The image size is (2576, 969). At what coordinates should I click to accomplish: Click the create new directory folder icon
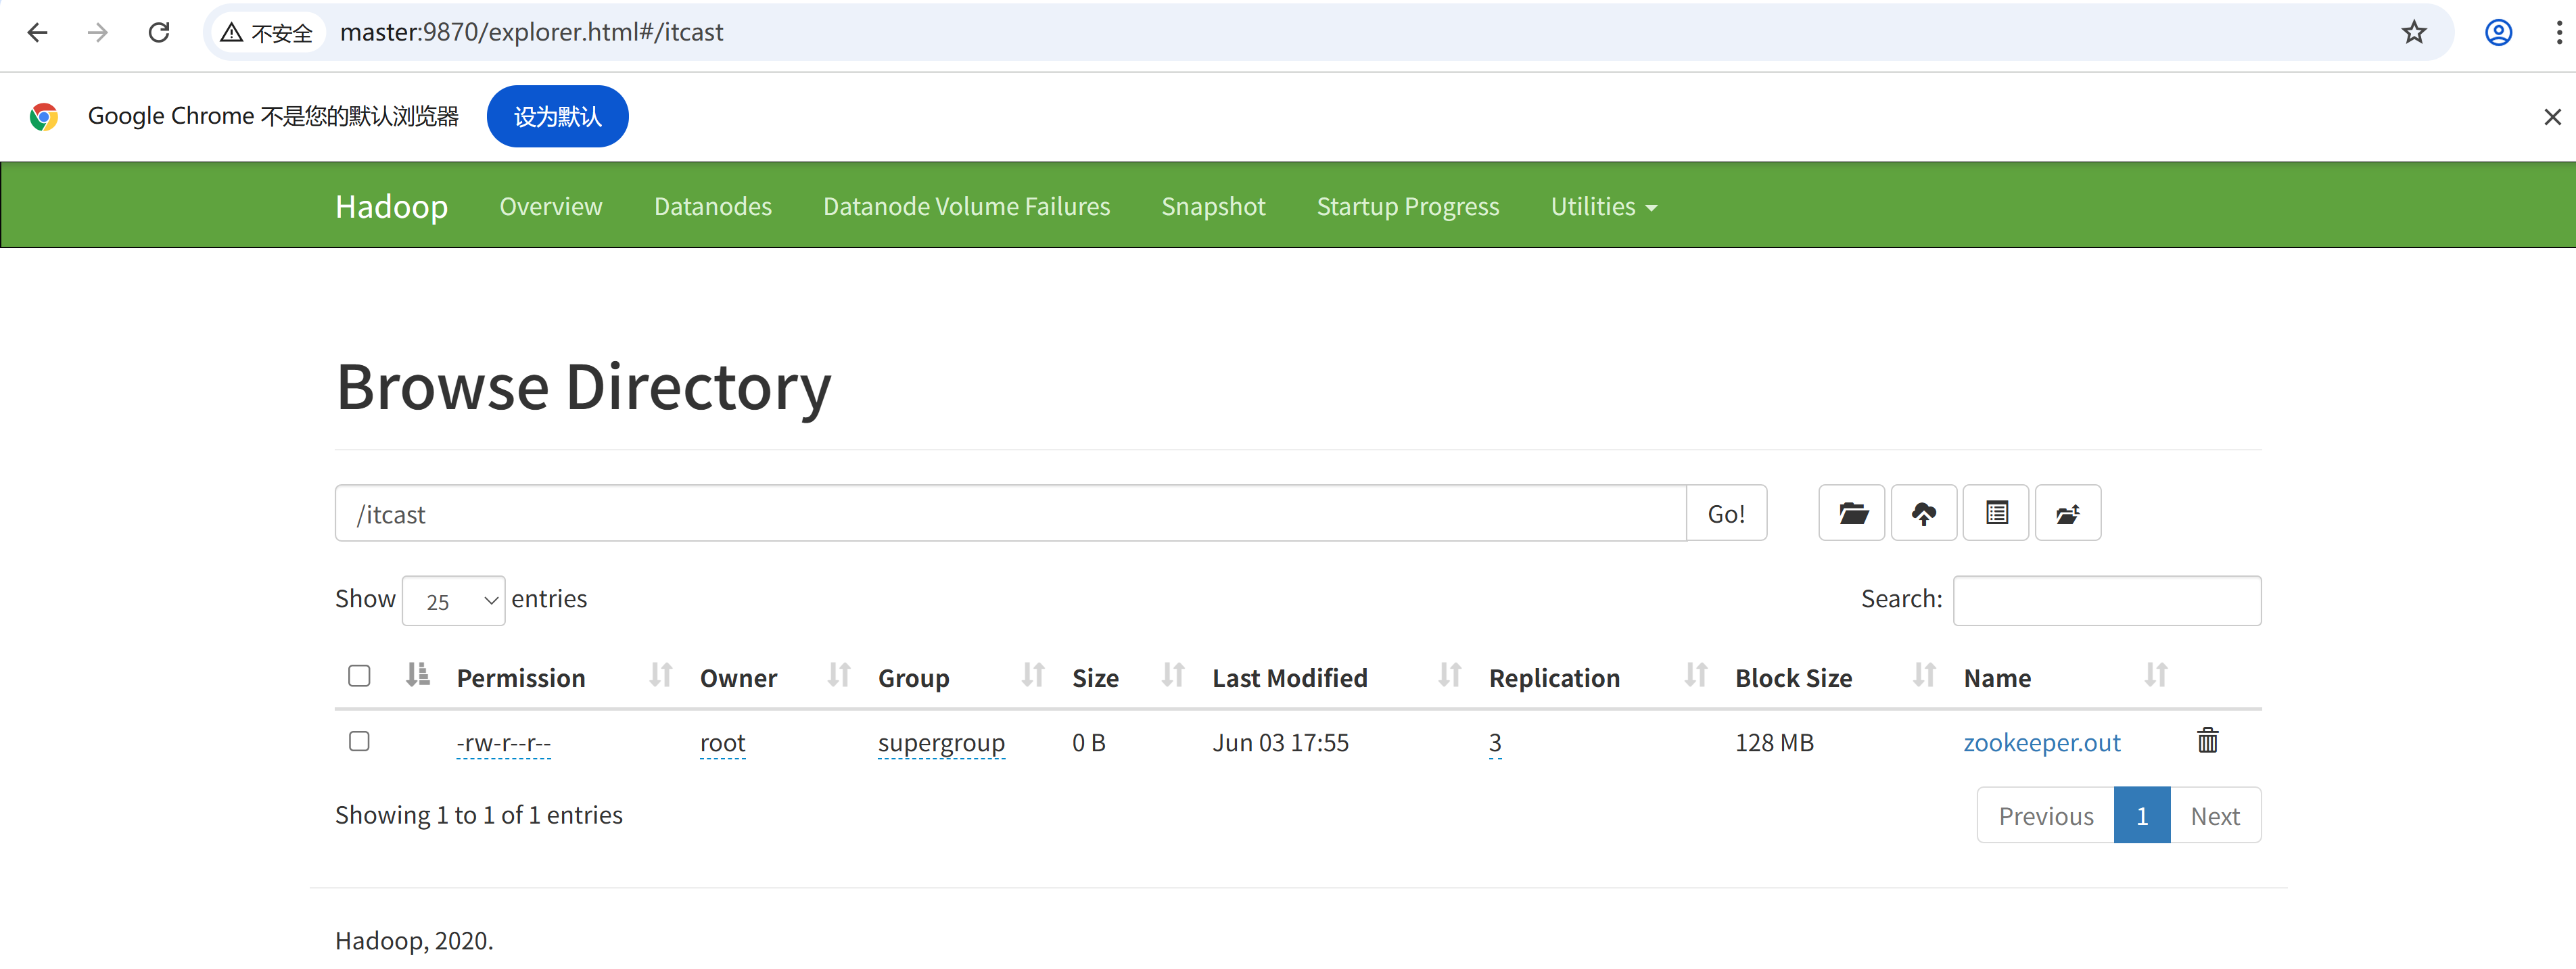point(1851,513)
